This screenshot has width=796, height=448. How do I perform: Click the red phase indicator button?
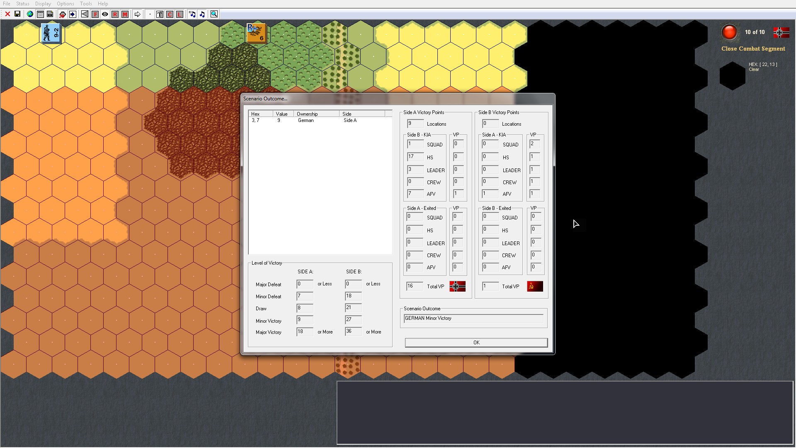coord(729,32)
